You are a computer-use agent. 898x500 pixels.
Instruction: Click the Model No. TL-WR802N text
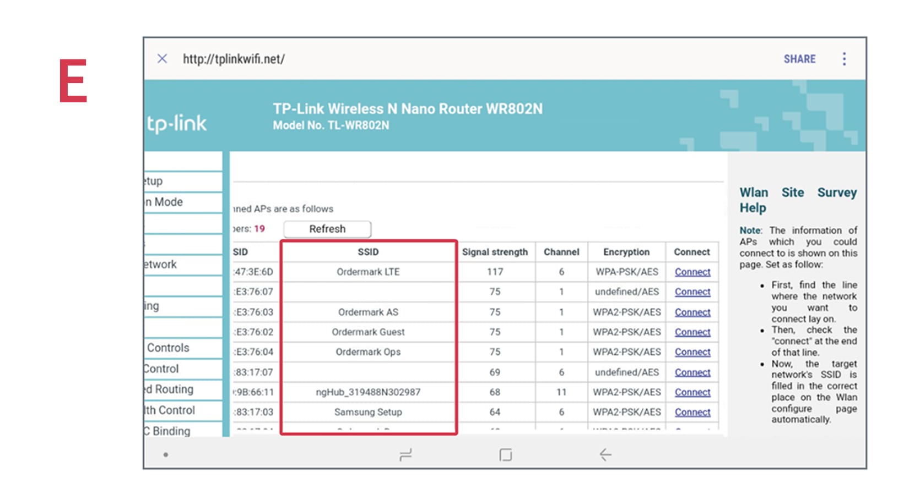(x=331, y=125)
